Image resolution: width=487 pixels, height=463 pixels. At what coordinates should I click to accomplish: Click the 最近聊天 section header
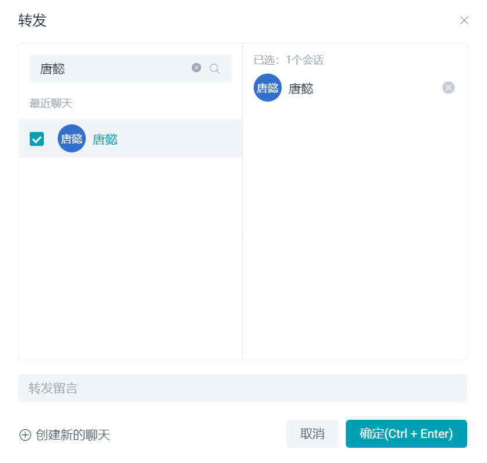pyautogui.click(x=51, y=103)
